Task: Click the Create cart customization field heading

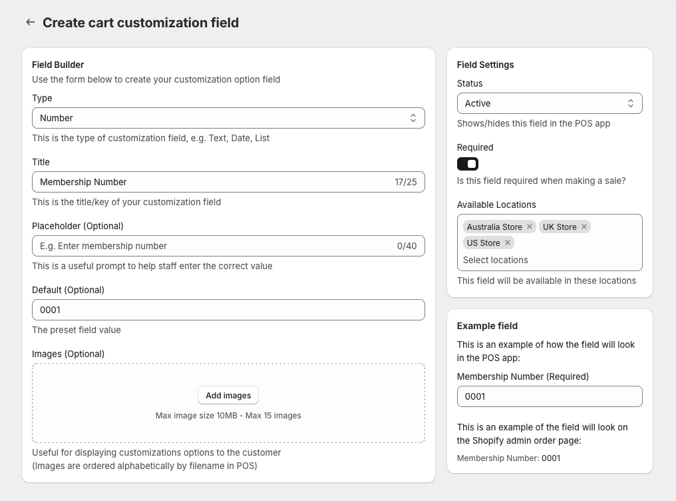Action: [140, 23]
